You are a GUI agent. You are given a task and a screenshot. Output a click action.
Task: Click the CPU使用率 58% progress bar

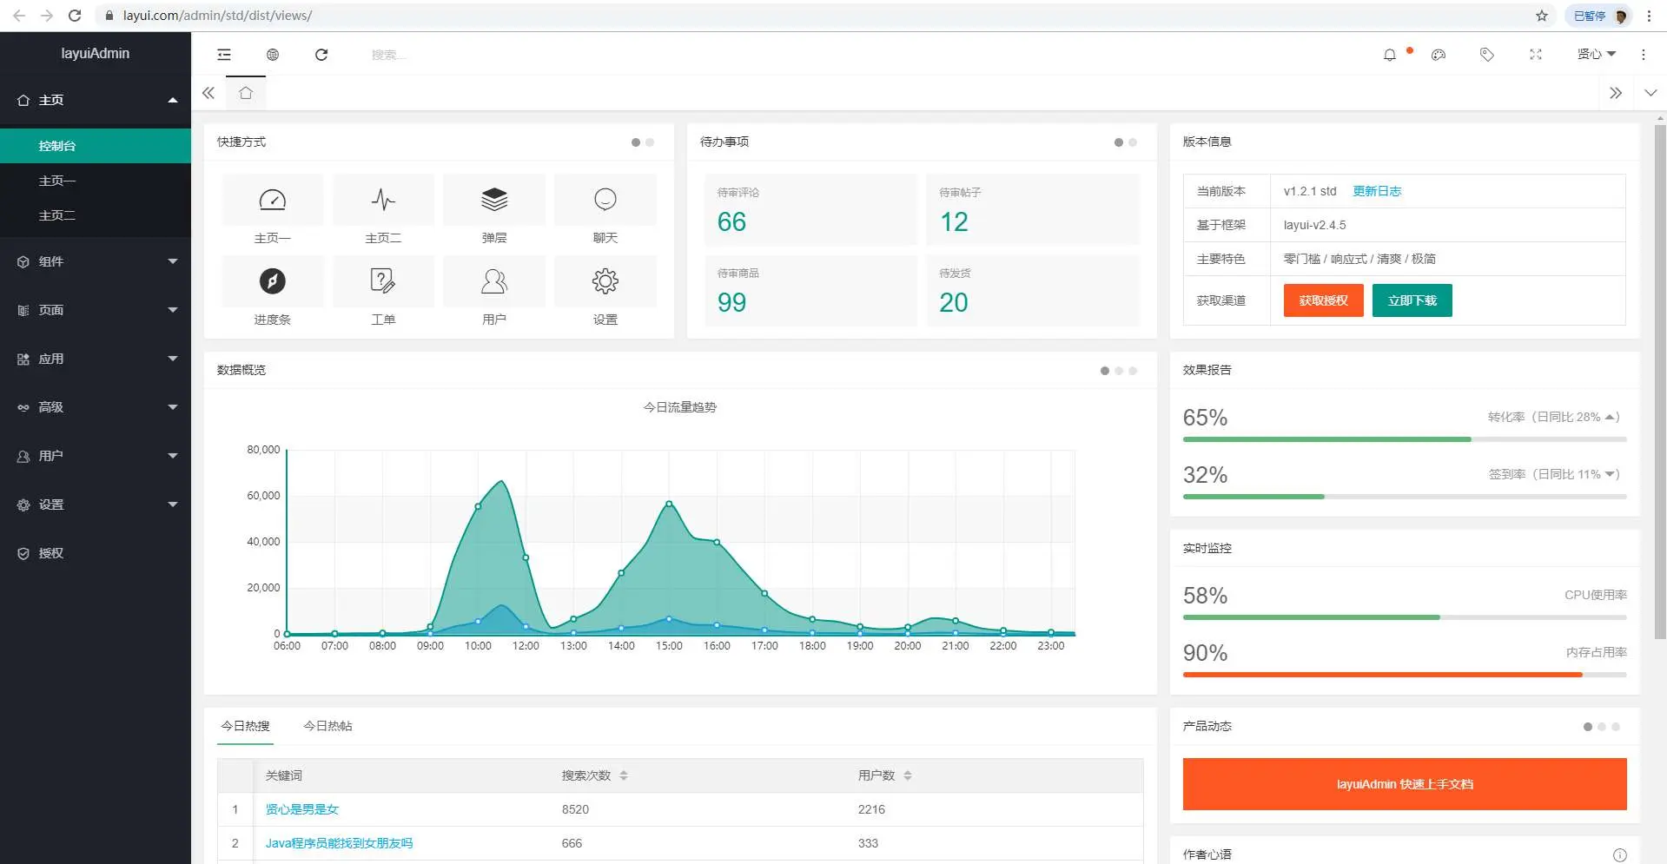click(1405, 617)
